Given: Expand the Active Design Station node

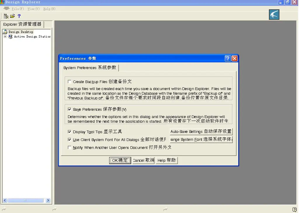Looking at the screenshot, I should click(x=5, y=36).
